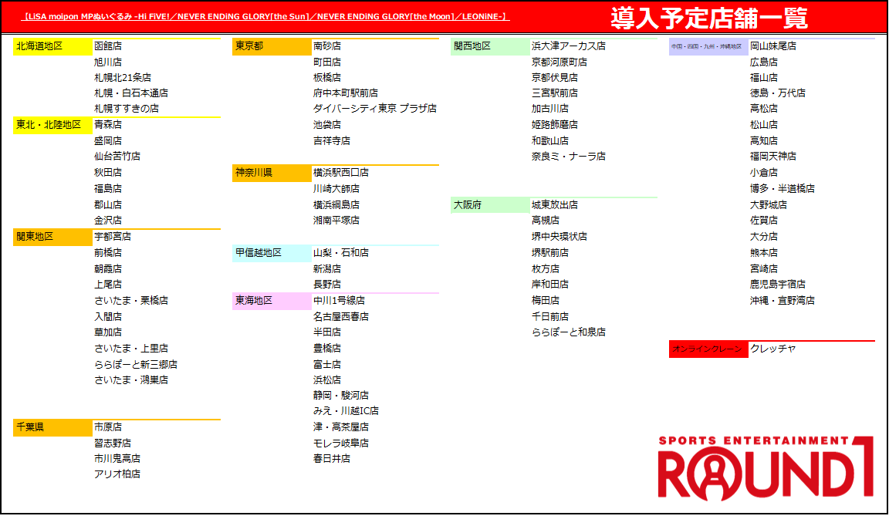Click さいたま・鴻巣店
The width and height of the screenshot is (889, 516).
point(131,380)
